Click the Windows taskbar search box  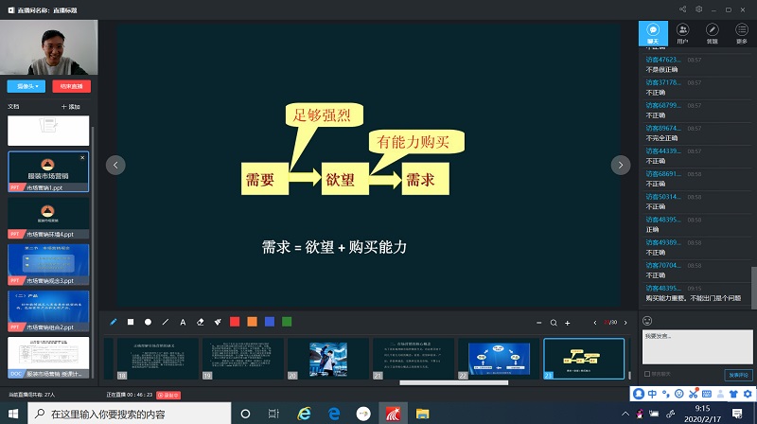point(129,414)
